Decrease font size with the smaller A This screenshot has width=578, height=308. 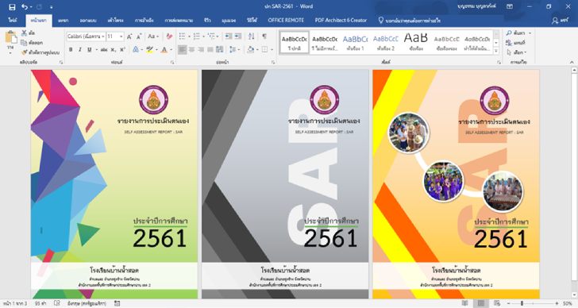click(x=139, y=37)
